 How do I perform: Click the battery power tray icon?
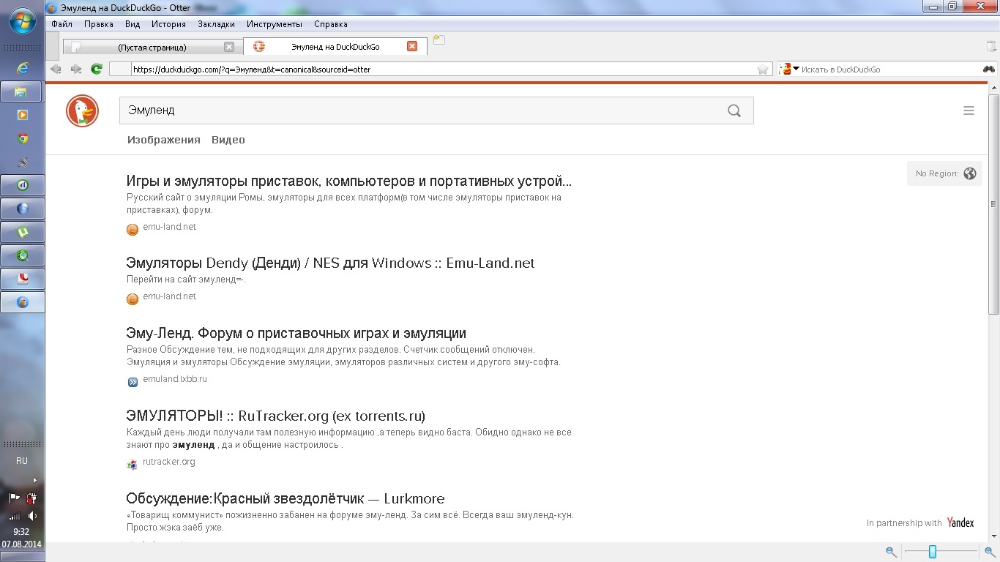32,498
